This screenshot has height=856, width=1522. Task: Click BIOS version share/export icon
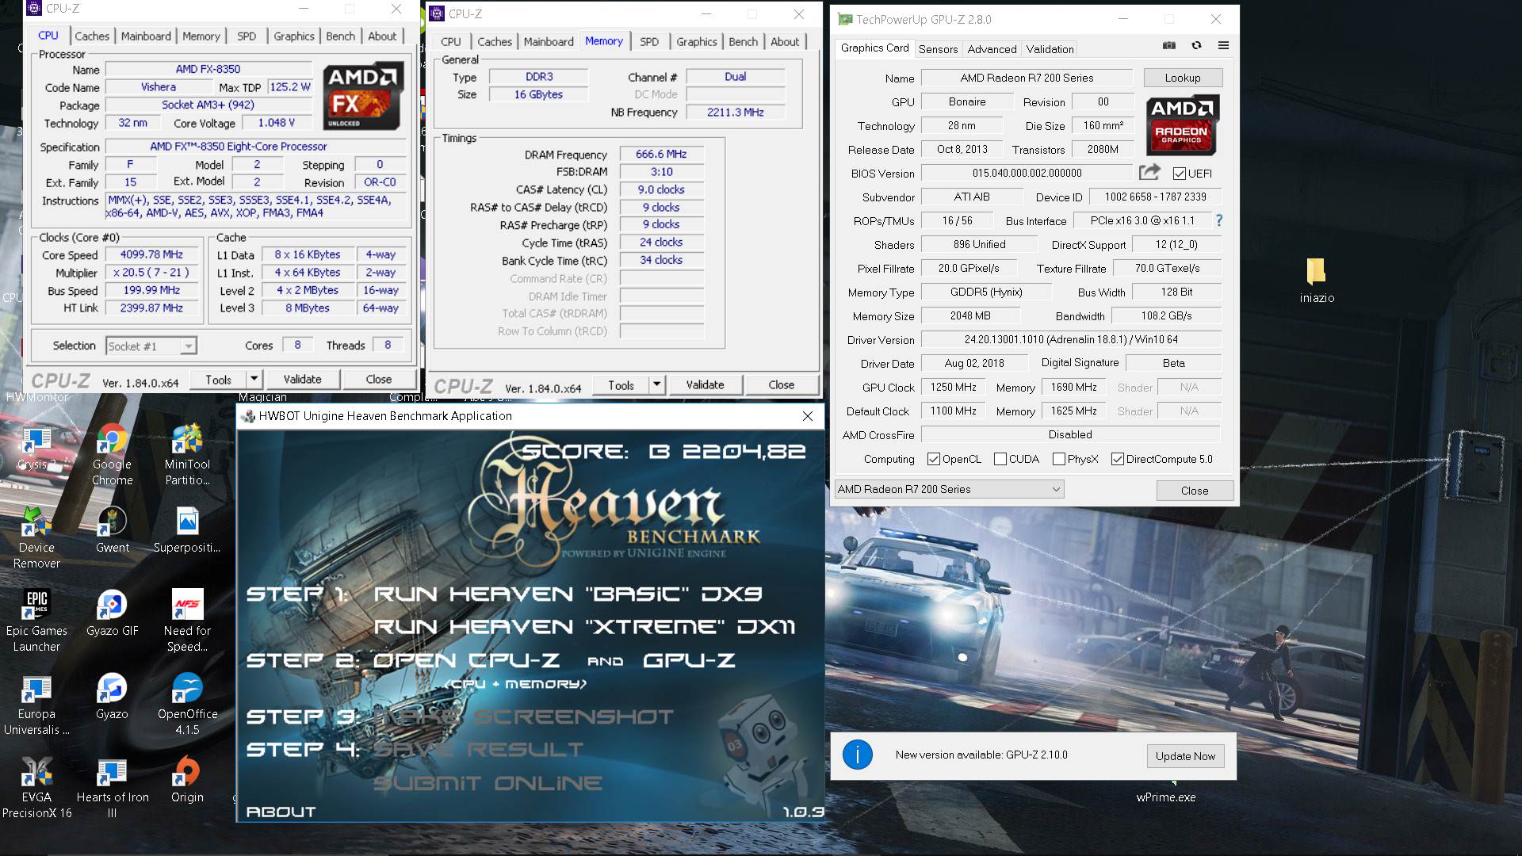click(x=1149, y=172)
